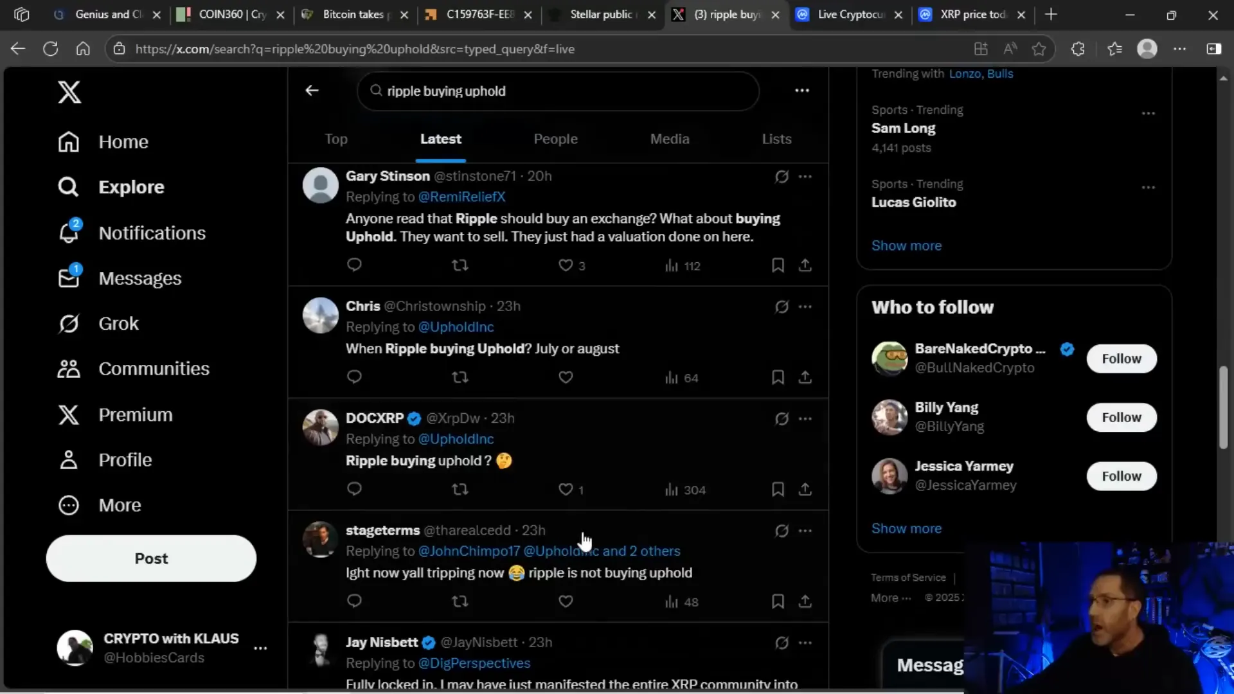Follow Jessica Yarmey

tap(1122, 476)
